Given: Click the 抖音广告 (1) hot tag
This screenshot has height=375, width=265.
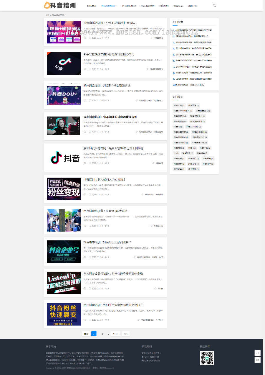Looking at the screenshot, I should [179, 105].
